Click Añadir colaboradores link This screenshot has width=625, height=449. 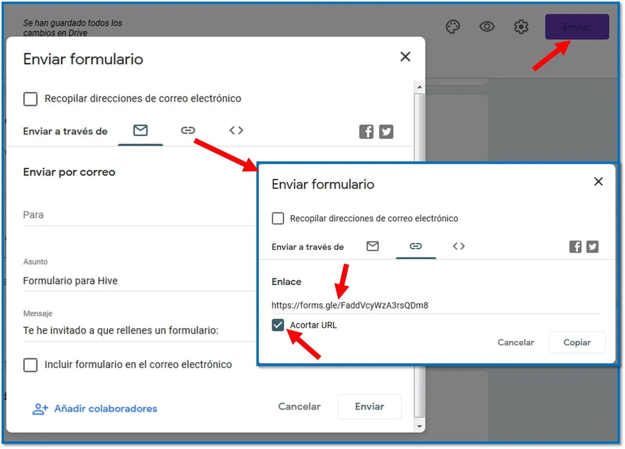[x=95, y=409]
